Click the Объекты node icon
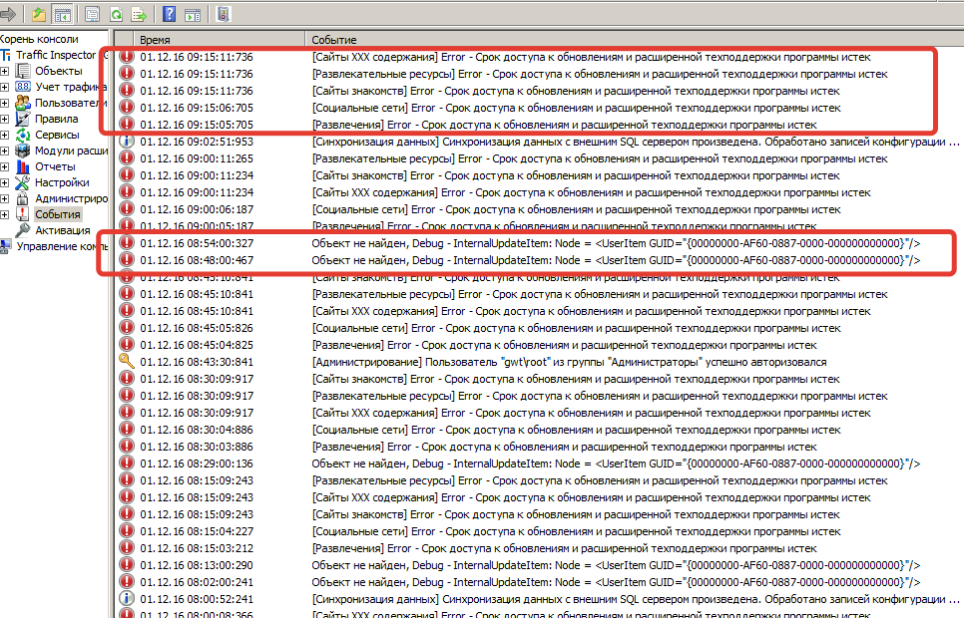The image size is (964, 618). click(23, 71)
